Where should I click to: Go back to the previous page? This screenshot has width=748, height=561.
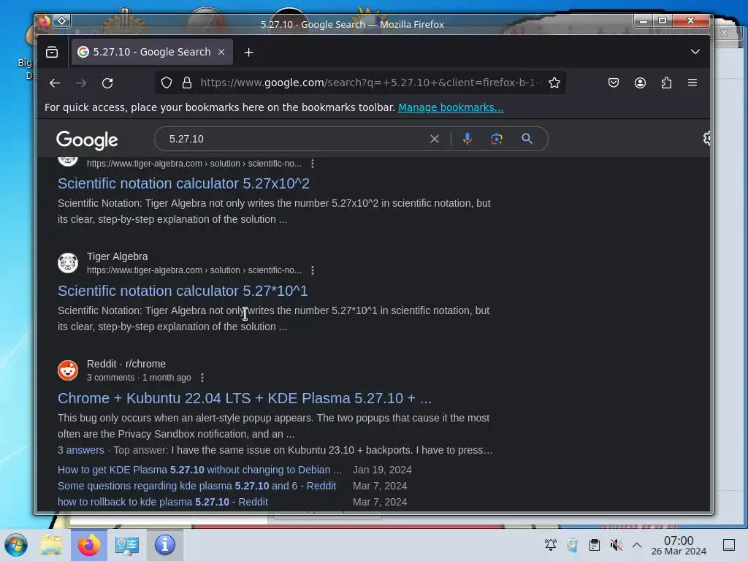tap(55, 83)
